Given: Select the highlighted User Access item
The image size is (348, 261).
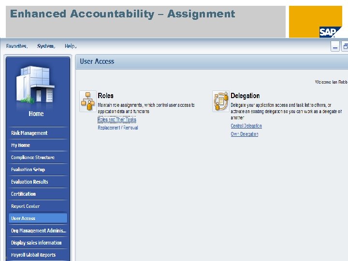Looking at the screenshot, I should [38, 218].
